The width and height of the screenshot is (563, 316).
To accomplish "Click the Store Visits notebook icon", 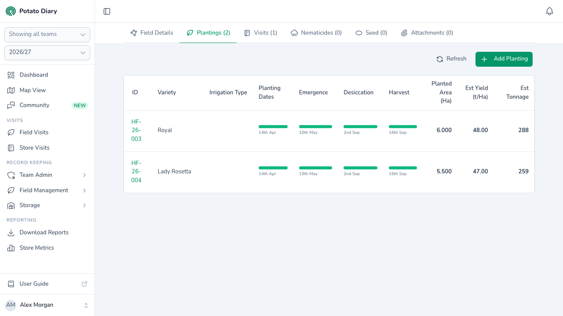I will (x=11, y=148).
